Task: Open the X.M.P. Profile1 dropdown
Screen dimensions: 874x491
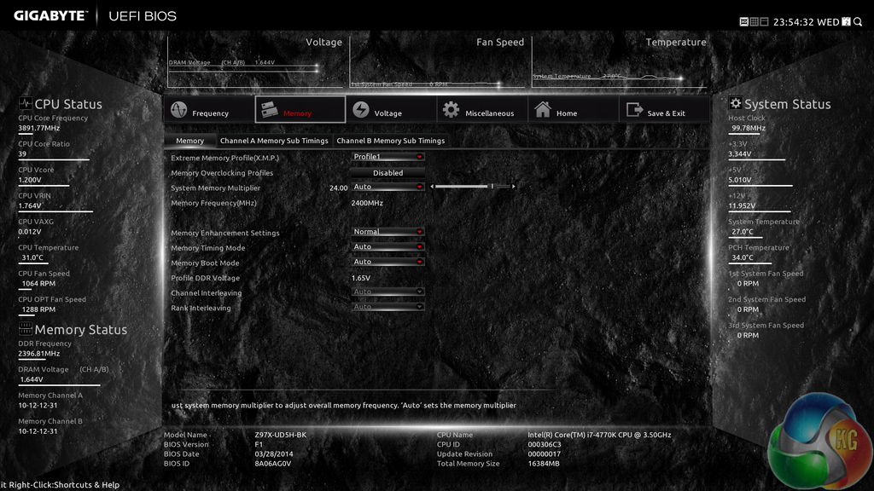Action: pos(388,157)
